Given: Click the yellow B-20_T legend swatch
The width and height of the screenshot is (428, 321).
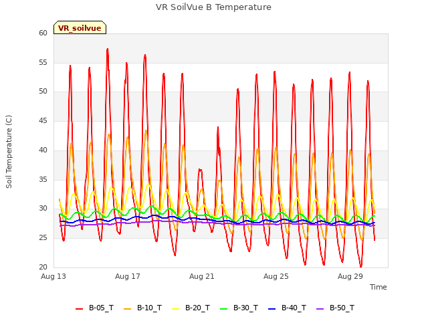Looking at the screenshot, I should (x=175, y=309).
